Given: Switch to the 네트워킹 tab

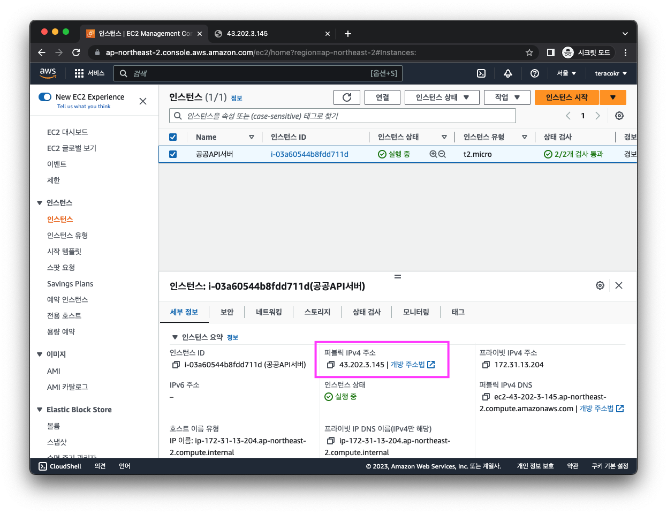Looking at the screenshot, I should pos(269,312).
